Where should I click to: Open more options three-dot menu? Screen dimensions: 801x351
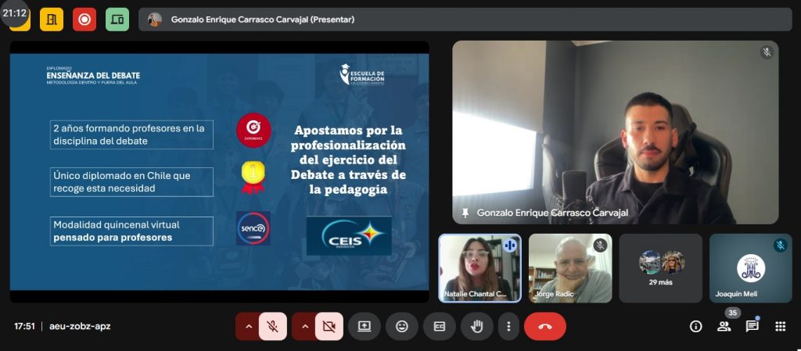coord(509,326)
